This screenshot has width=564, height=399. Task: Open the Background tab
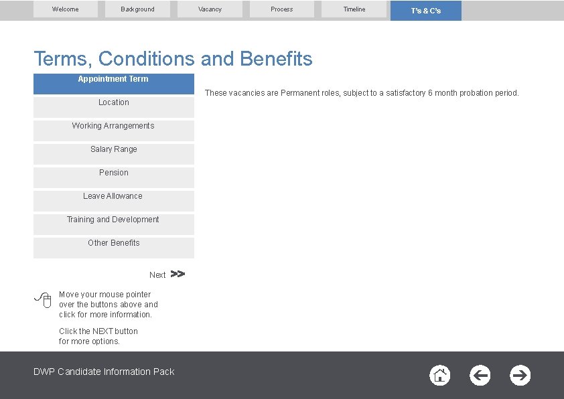click(x=137, y=9)
